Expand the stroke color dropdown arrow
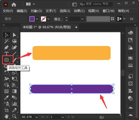The height and width of the screenshot is (120, 139). point(49,19)
